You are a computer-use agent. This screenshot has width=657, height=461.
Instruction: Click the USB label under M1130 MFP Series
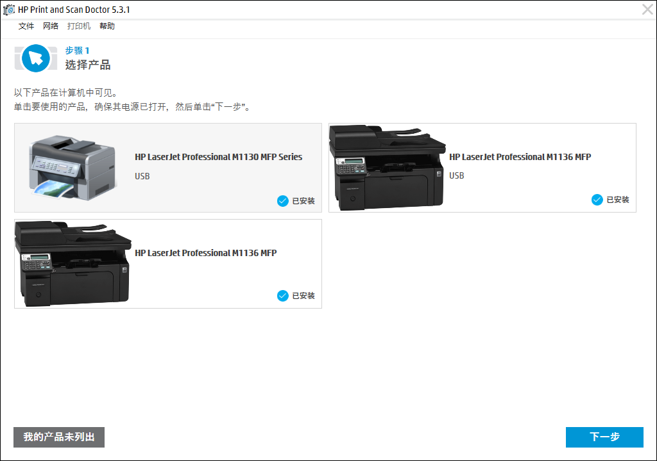pos(142,175)
